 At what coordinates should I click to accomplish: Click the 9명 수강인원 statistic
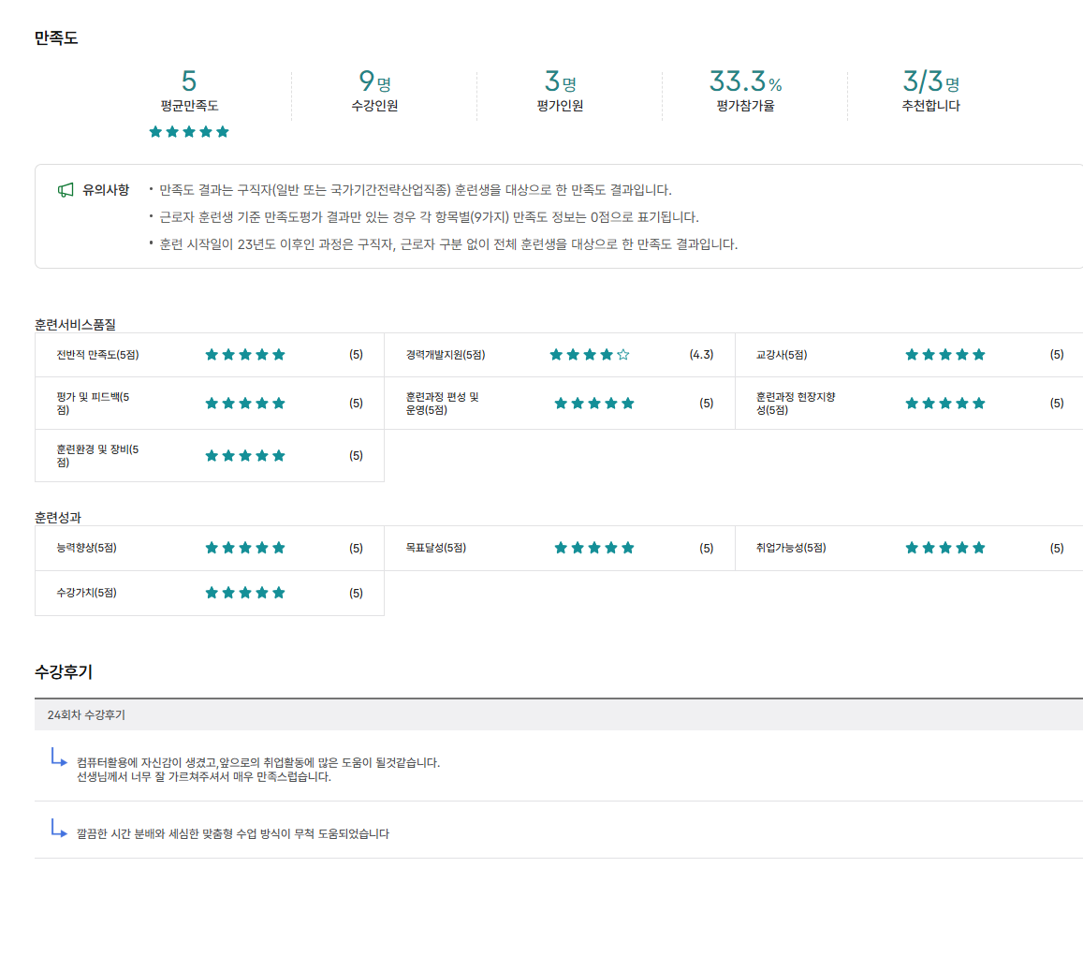click(374, 92)
